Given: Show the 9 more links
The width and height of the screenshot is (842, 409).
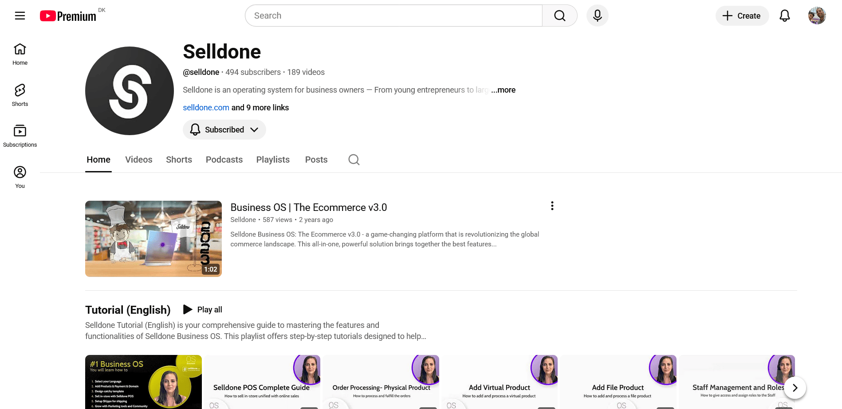Looking at the screenshot, I should pyautogui.click(x=260, y=108).
